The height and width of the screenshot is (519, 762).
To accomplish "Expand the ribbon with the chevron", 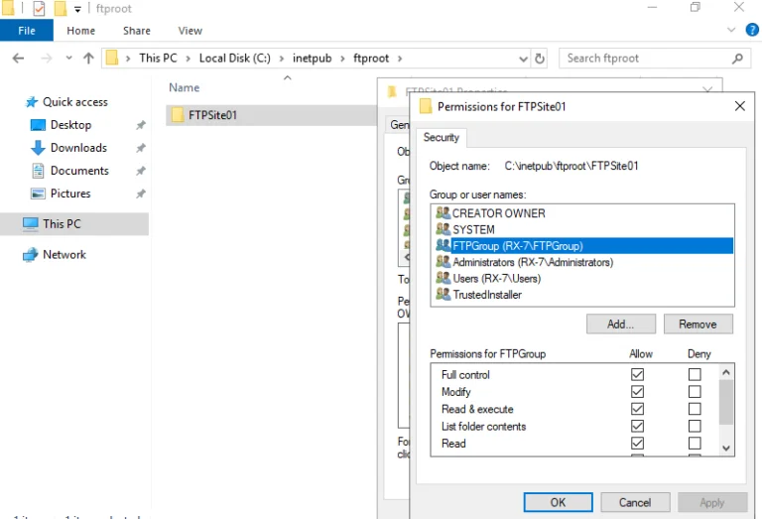I will 731,30.
